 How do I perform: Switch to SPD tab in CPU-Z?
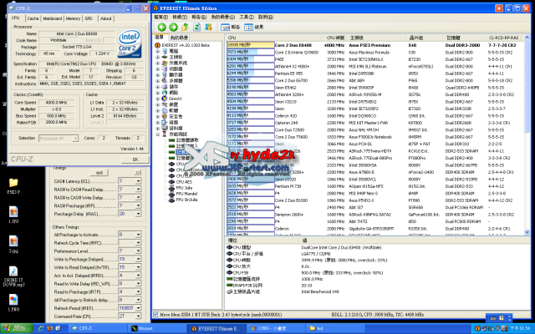point(89,18)
